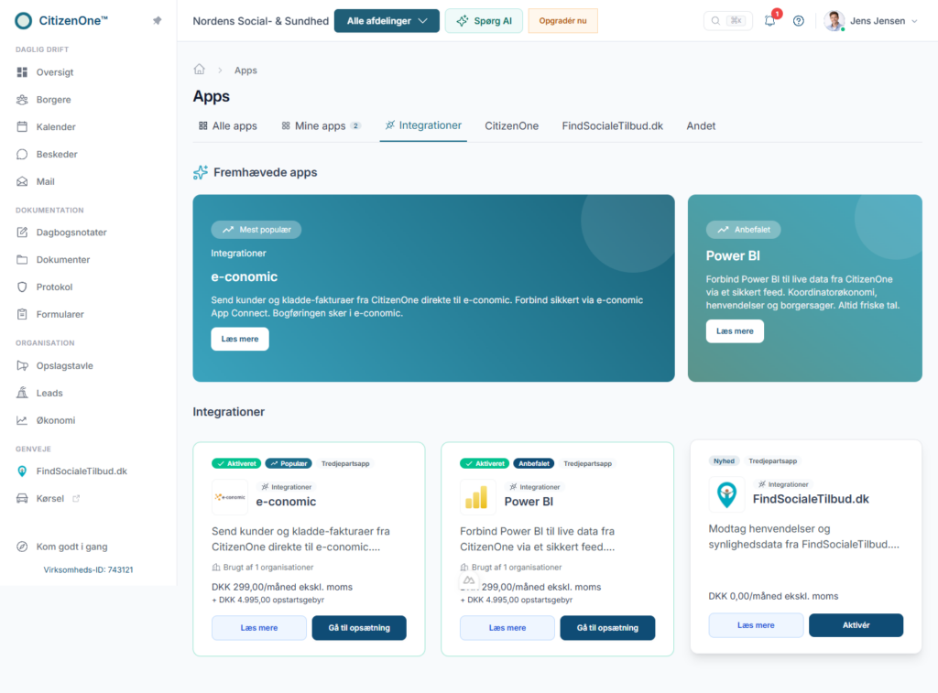Click Gå til opsætning for e-conomic
Screen dimensions: 938x693
(x=359, y=628)
